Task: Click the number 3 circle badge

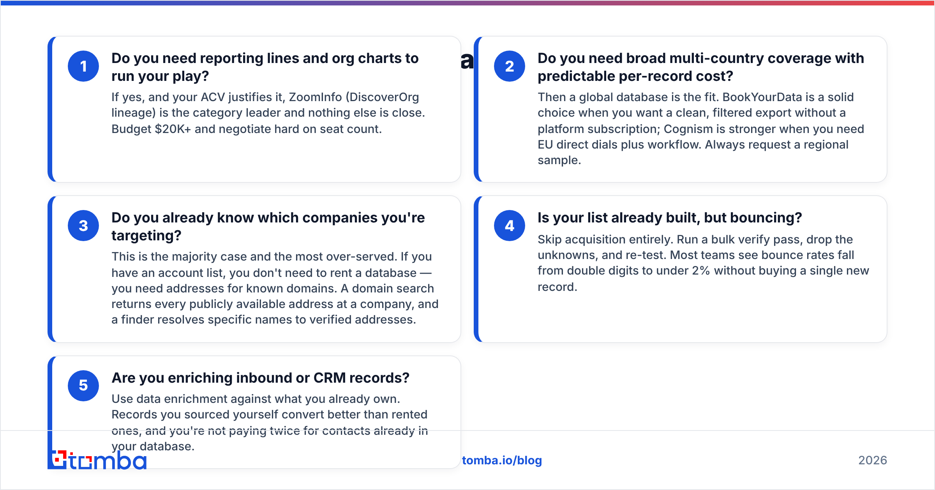Action: [83, 226]
